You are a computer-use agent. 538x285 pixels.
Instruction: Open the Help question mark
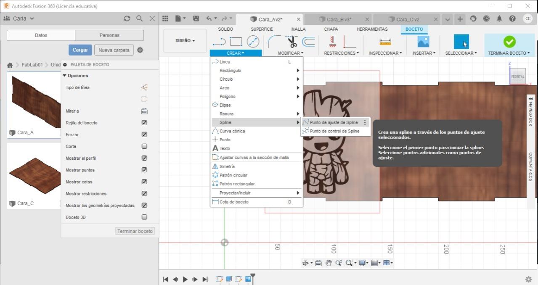pos(512,18)
